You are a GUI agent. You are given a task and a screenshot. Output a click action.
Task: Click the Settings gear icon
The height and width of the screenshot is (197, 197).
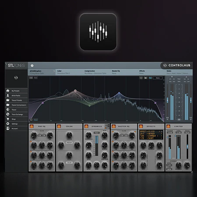[8, 123]
